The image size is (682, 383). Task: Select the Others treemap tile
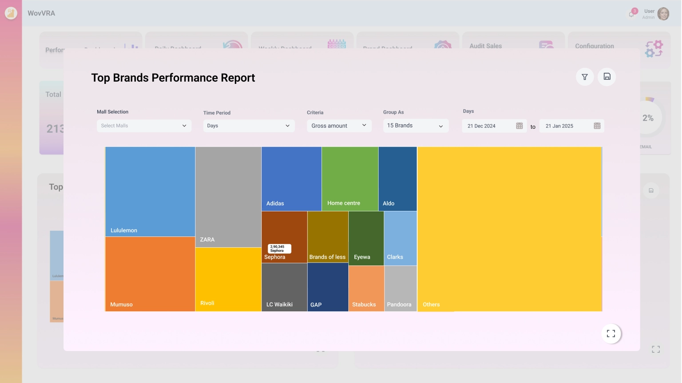[x=510, y=229]
